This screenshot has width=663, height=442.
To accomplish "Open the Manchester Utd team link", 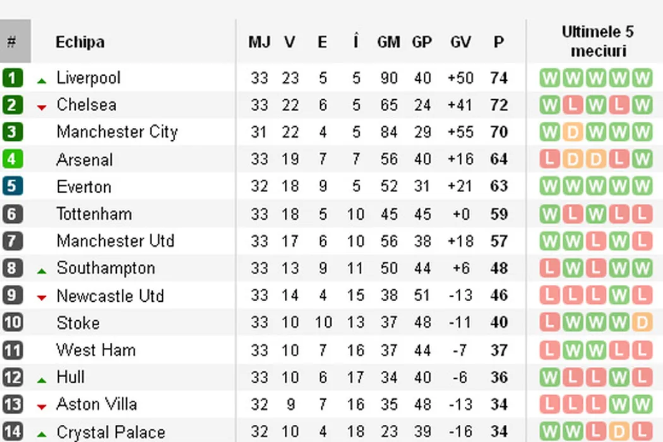I will [x=115, y=241].
